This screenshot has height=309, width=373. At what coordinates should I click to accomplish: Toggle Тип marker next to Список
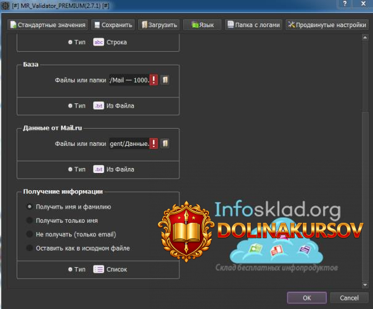tap(70, 270)
